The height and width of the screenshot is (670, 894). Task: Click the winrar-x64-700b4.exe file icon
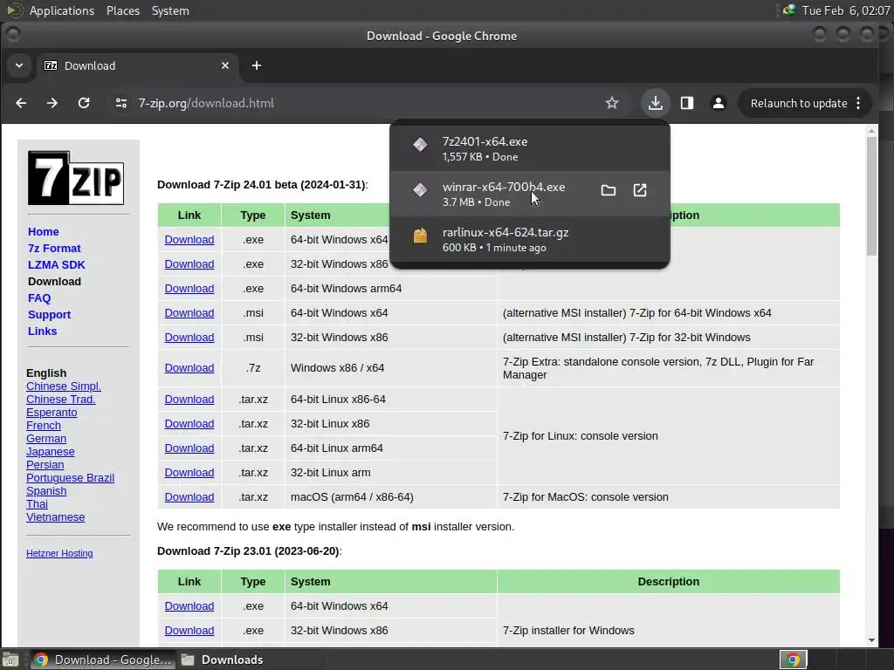pos(420,190)
